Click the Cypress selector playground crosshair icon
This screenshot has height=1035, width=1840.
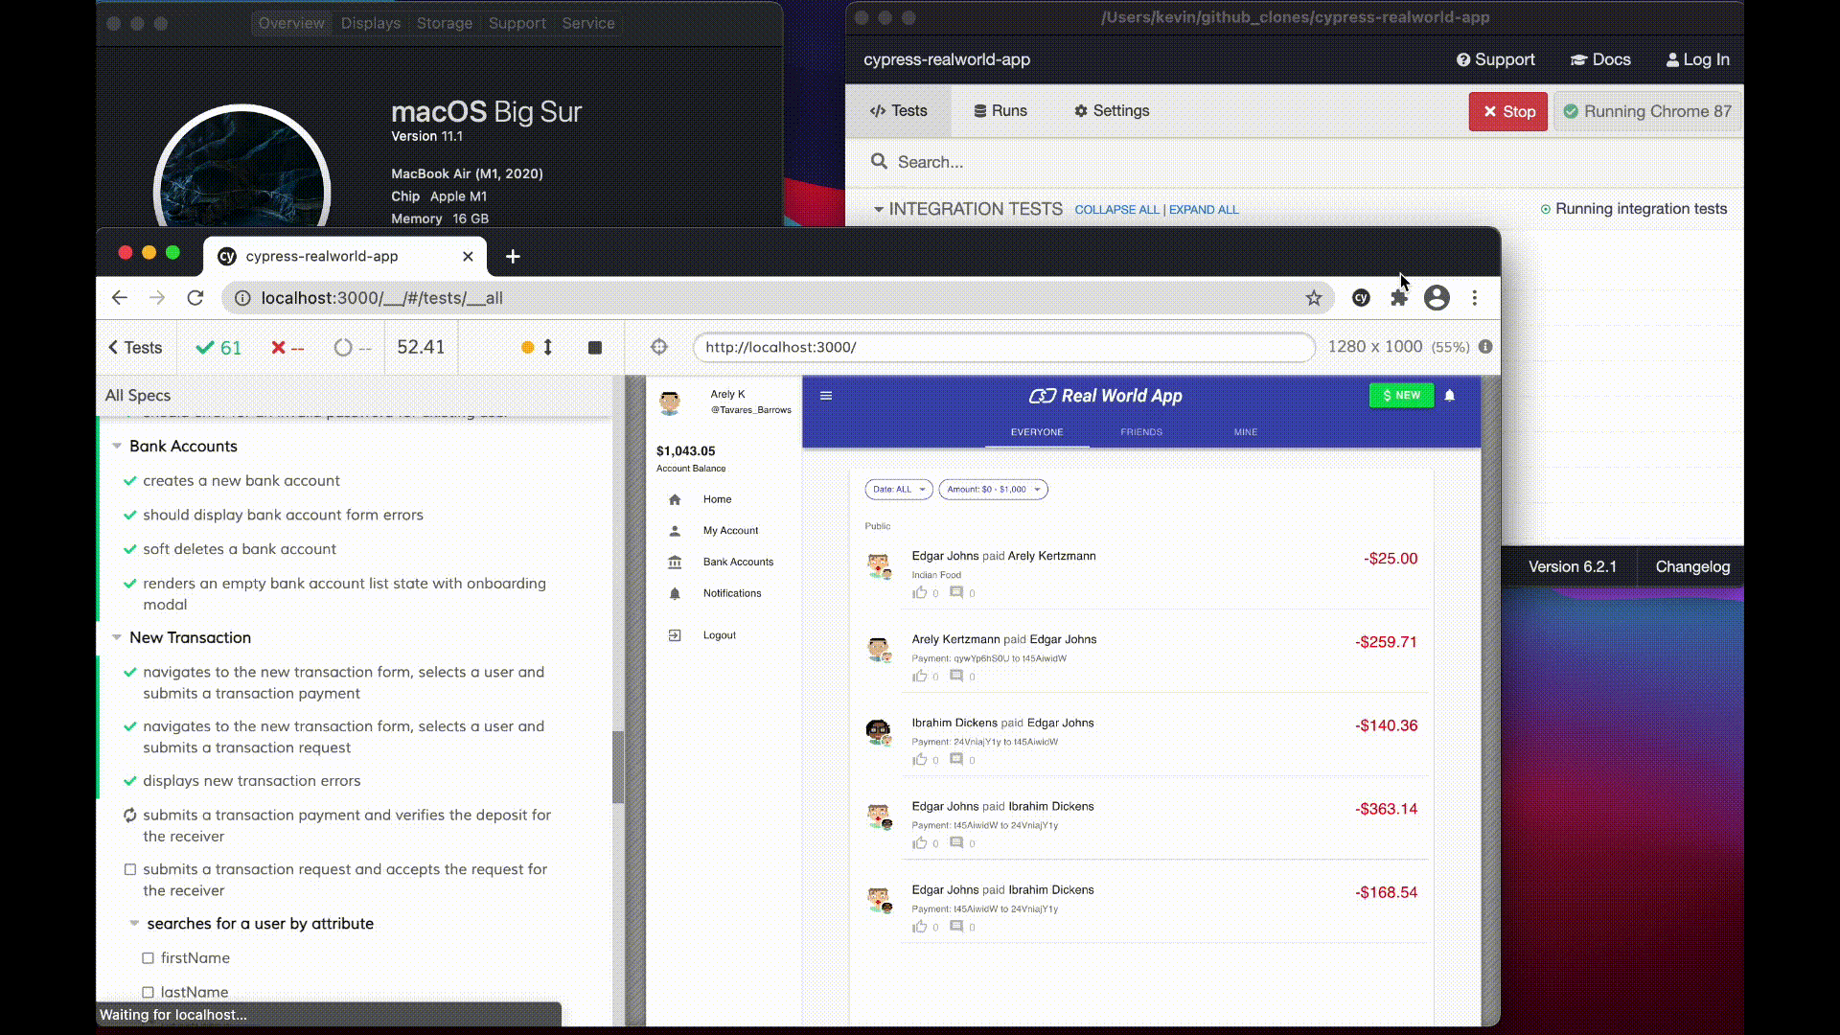click(x=658, y=347)
